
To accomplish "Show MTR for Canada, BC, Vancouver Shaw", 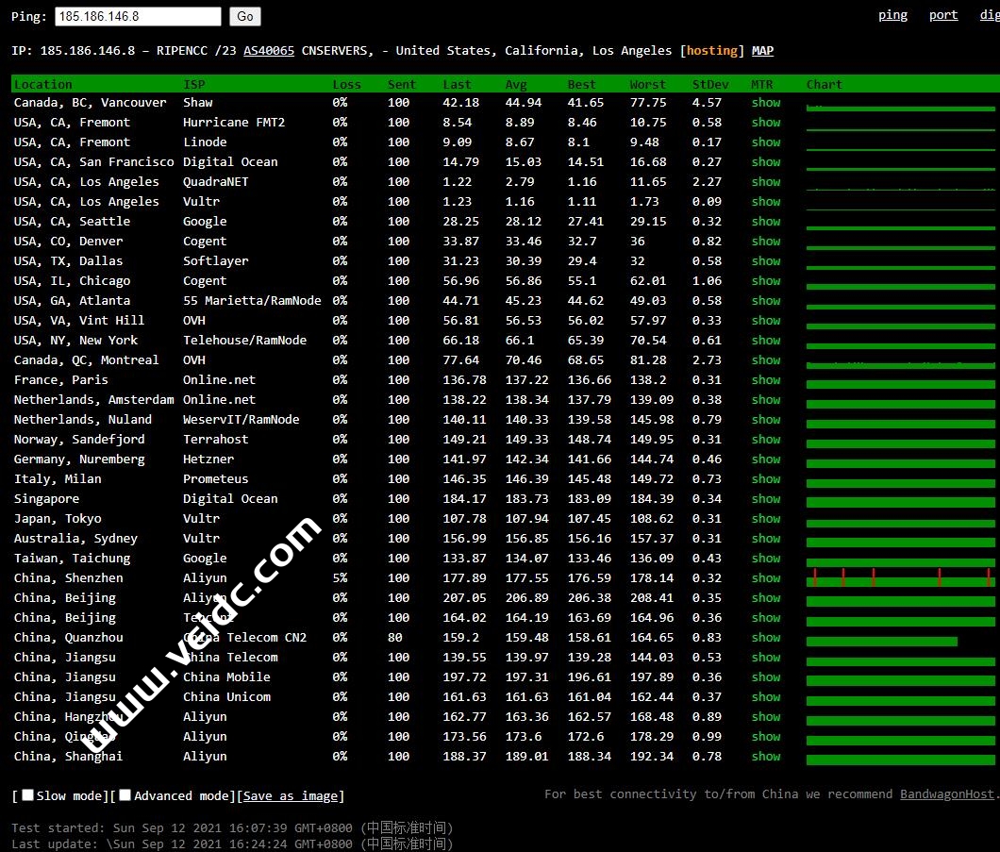I will pos(765,103).
